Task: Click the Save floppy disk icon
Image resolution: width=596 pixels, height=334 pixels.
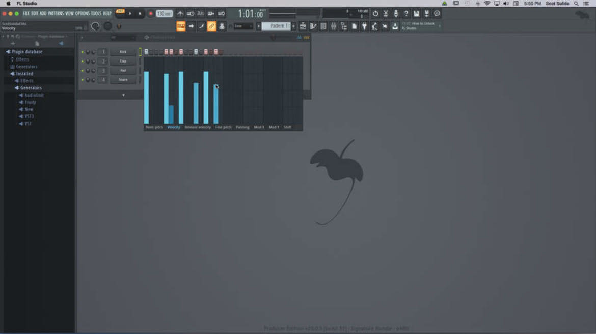Action: [417, 14]
